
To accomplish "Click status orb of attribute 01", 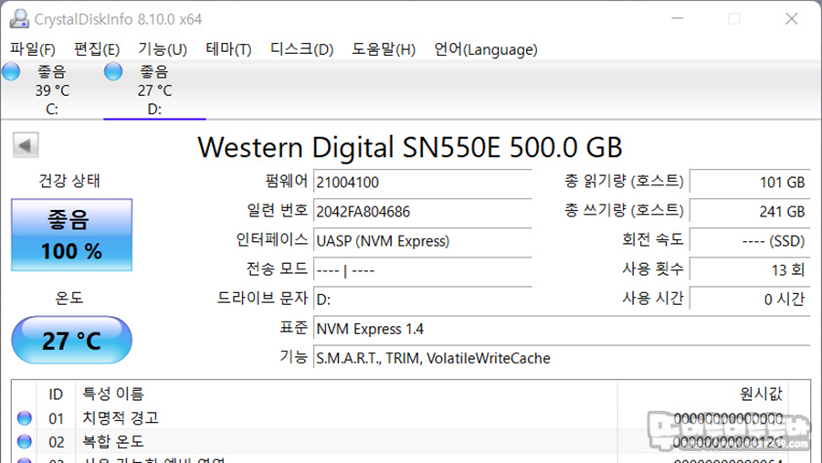I will click(x=25, y=418).
